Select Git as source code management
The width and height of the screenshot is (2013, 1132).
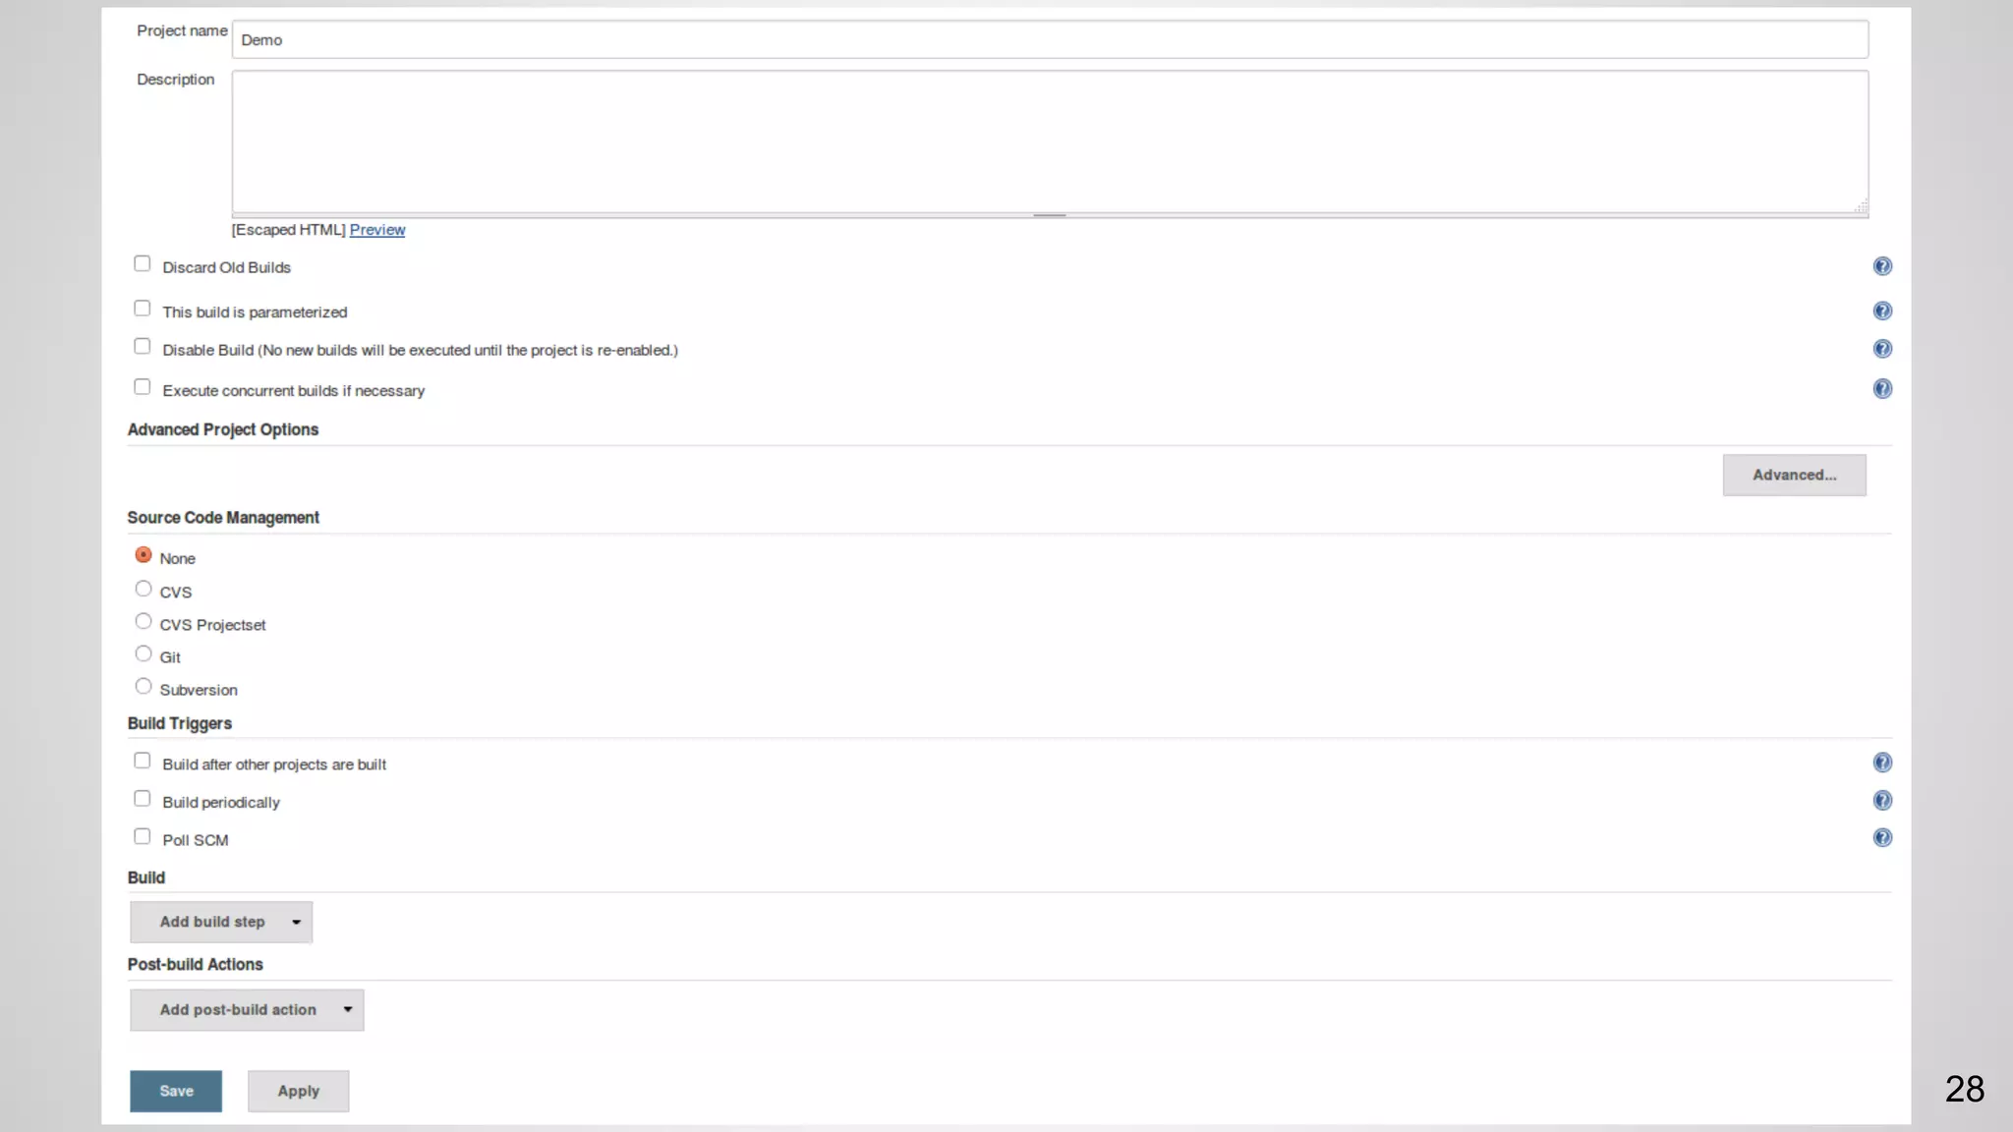pyautogui.click(x=144, y=654)
